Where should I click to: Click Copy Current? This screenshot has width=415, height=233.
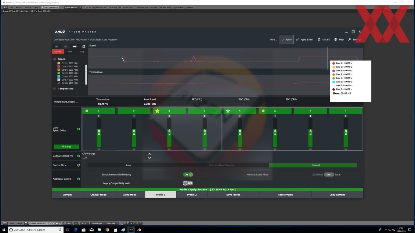coord(337,195)
